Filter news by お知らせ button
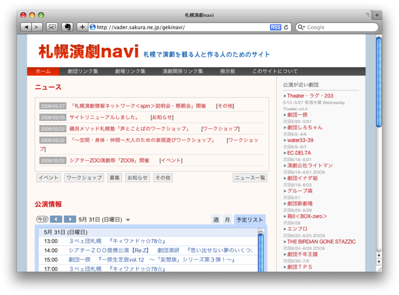 point(138,178)
